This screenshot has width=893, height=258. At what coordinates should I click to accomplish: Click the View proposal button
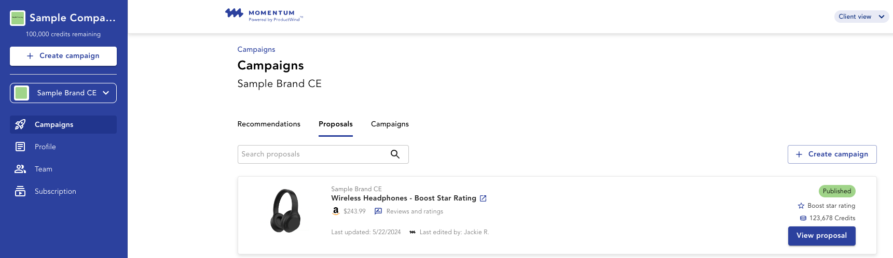[821, 236]
